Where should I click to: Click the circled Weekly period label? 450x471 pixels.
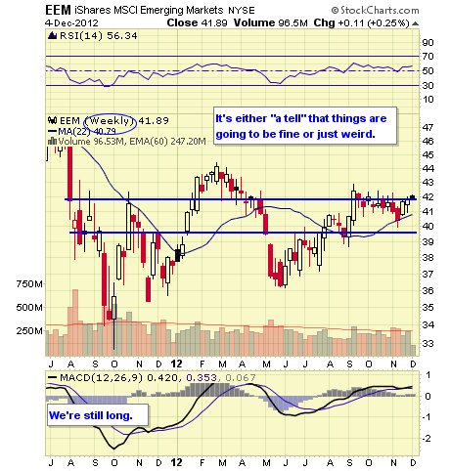(110, 121)
